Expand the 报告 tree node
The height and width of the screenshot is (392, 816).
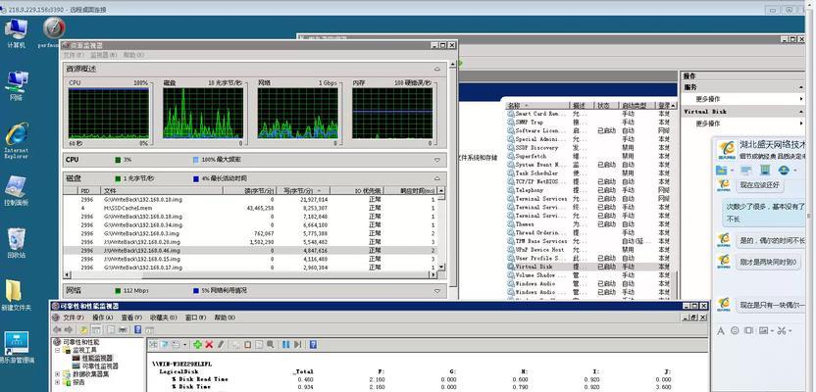pos(57,382)
